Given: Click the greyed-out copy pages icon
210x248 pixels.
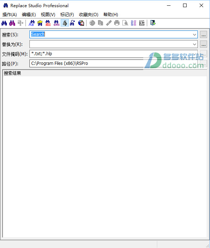Looking at the screenshot, I should point(101,23).
